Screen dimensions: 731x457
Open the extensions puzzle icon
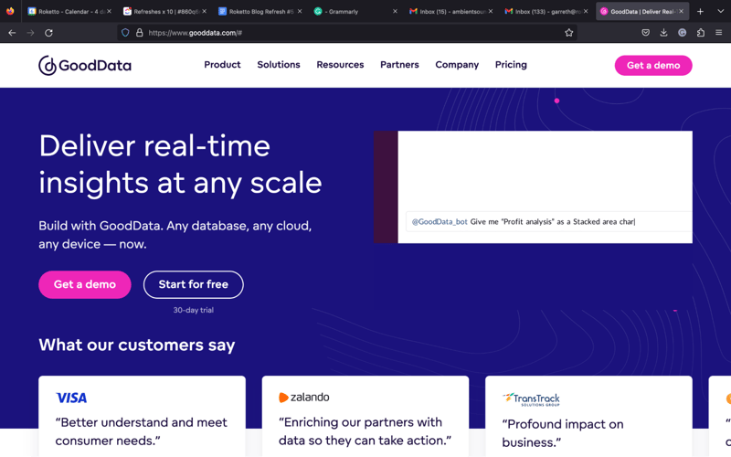pos(701,33)
